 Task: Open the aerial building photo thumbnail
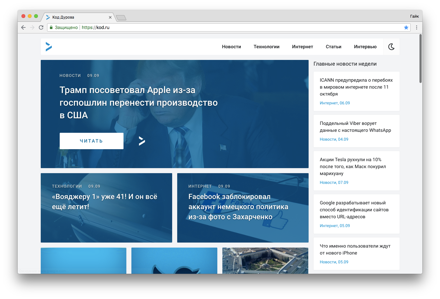coord(265,261)
